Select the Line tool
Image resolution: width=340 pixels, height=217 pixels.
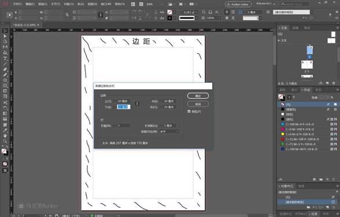coord(5,64)
